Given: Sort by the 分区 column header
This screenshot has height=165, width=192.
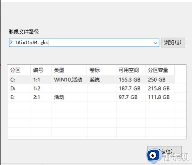Looking at the screenshot, I should (x=19, y=70).
